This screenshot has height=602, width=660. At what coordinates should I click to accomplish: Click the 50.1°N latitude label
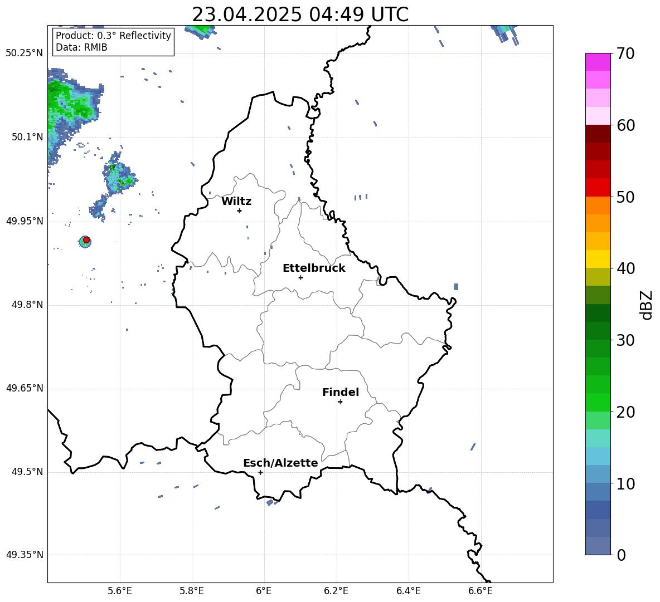[x=27, y=138]
